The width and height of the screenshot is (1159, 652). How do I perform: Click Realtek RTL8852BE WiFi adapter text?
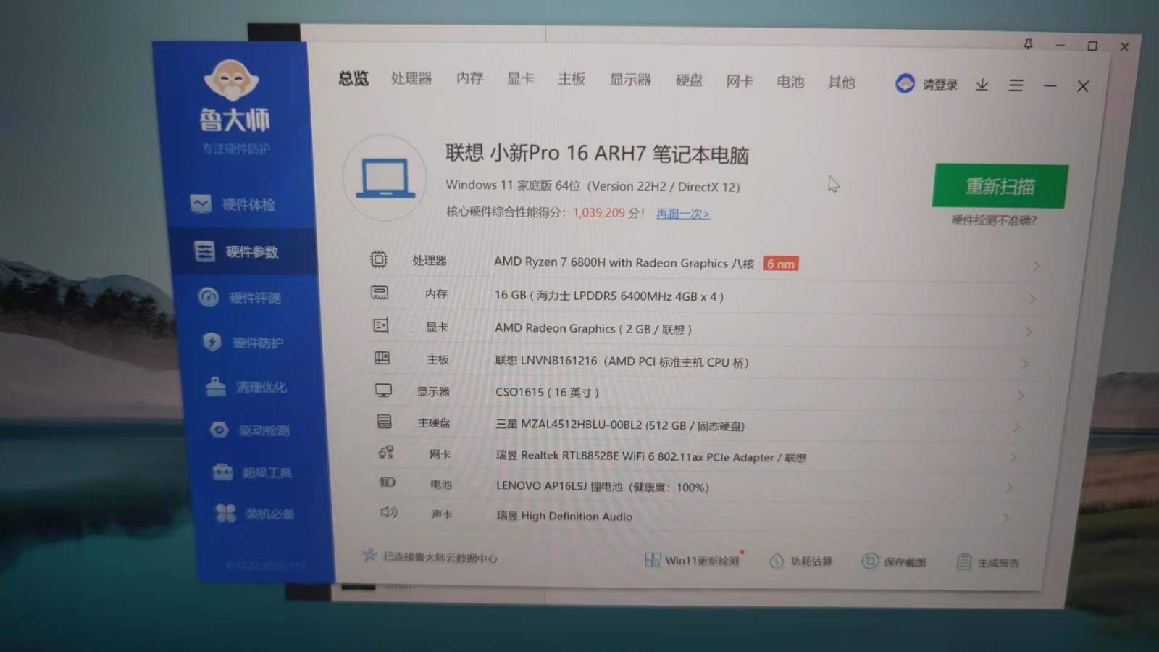click(650, 456)
